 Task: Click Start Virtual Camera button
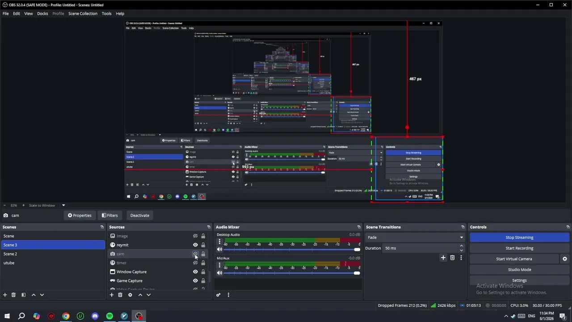coord(514,259)
